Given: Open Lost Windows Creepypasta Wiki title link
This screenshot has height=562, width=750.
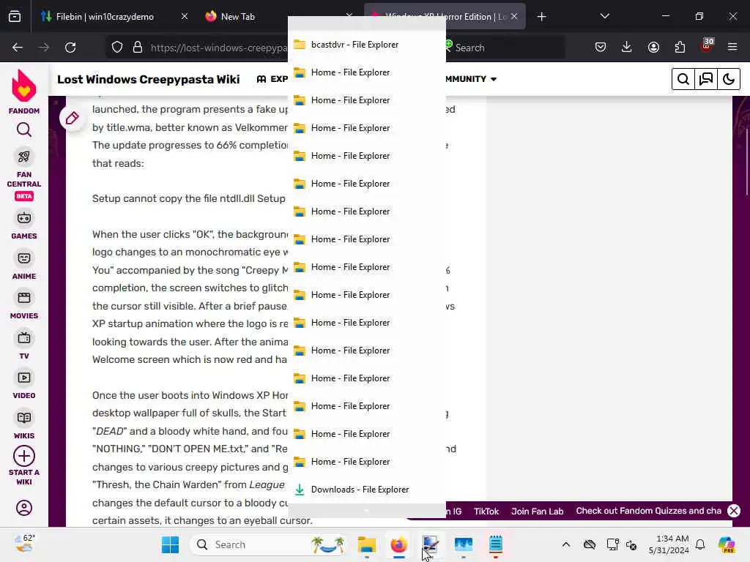Looking at the screenshot, I should [x=148, y=79].
